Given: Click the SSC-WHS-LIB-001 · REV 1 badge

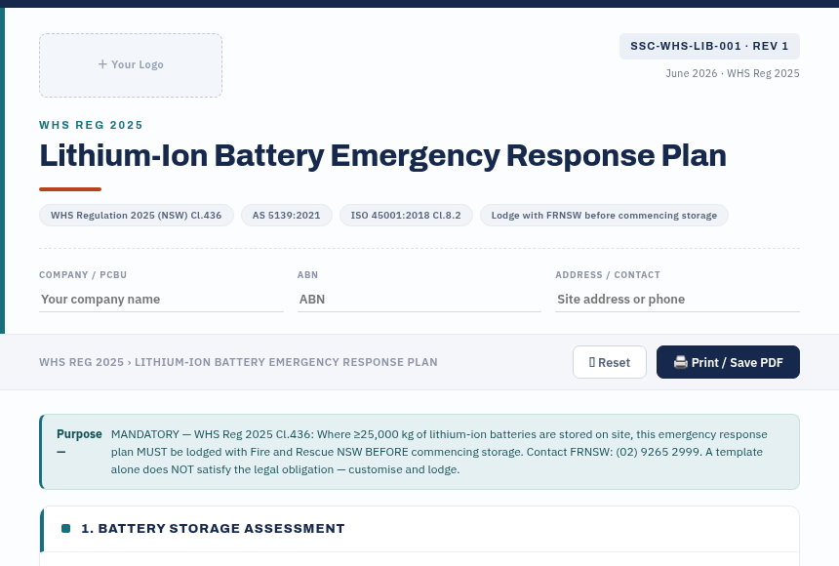Looking at the screenshot, I should 709,46.
